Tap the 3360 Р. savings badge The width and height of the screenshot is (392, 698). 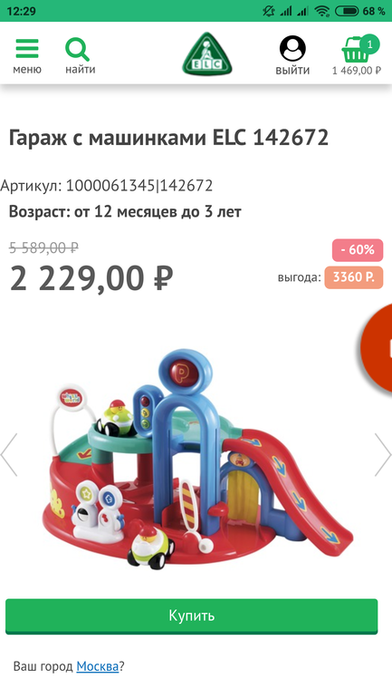(x=353, y=277)
